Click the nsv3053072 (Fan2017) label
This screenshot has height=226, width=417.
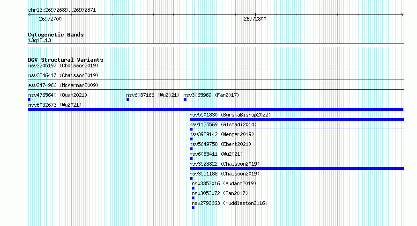point(220,193)
